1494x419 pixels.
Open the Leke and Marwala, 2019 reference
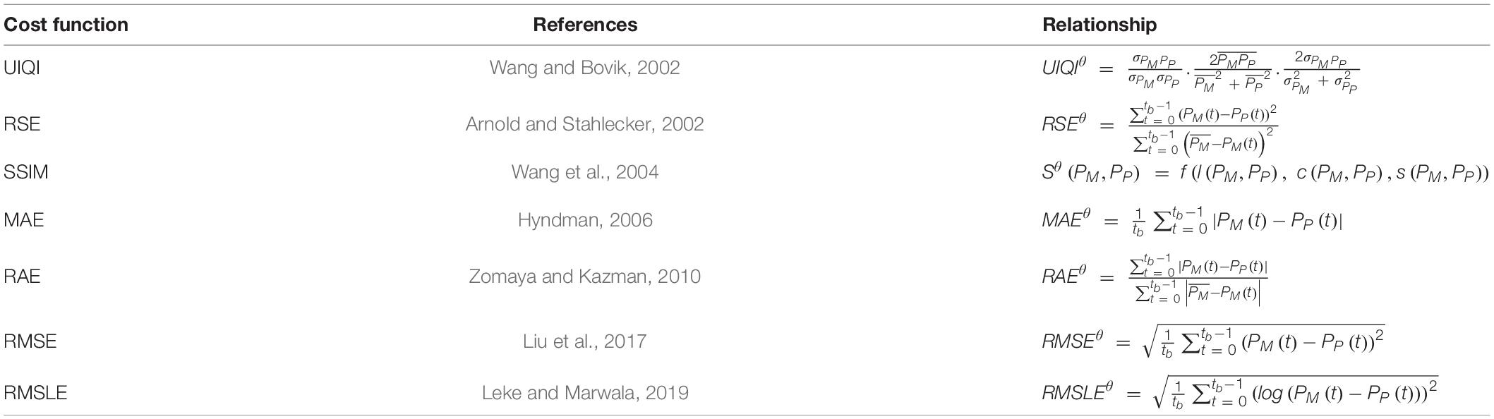(584, 392)
